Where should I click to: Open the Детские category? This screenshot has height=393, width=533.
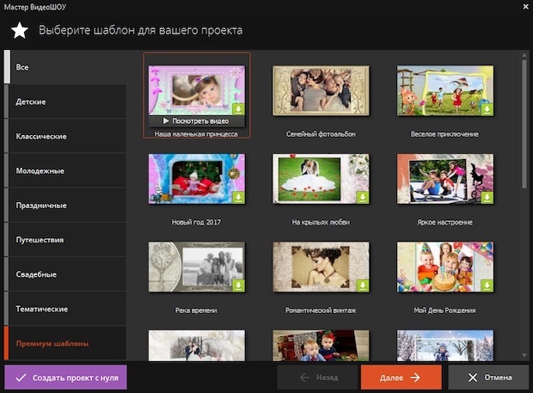pos(65,101)
